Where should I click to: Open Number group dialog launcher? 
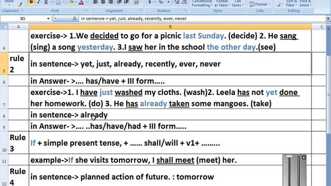point(186,10)
